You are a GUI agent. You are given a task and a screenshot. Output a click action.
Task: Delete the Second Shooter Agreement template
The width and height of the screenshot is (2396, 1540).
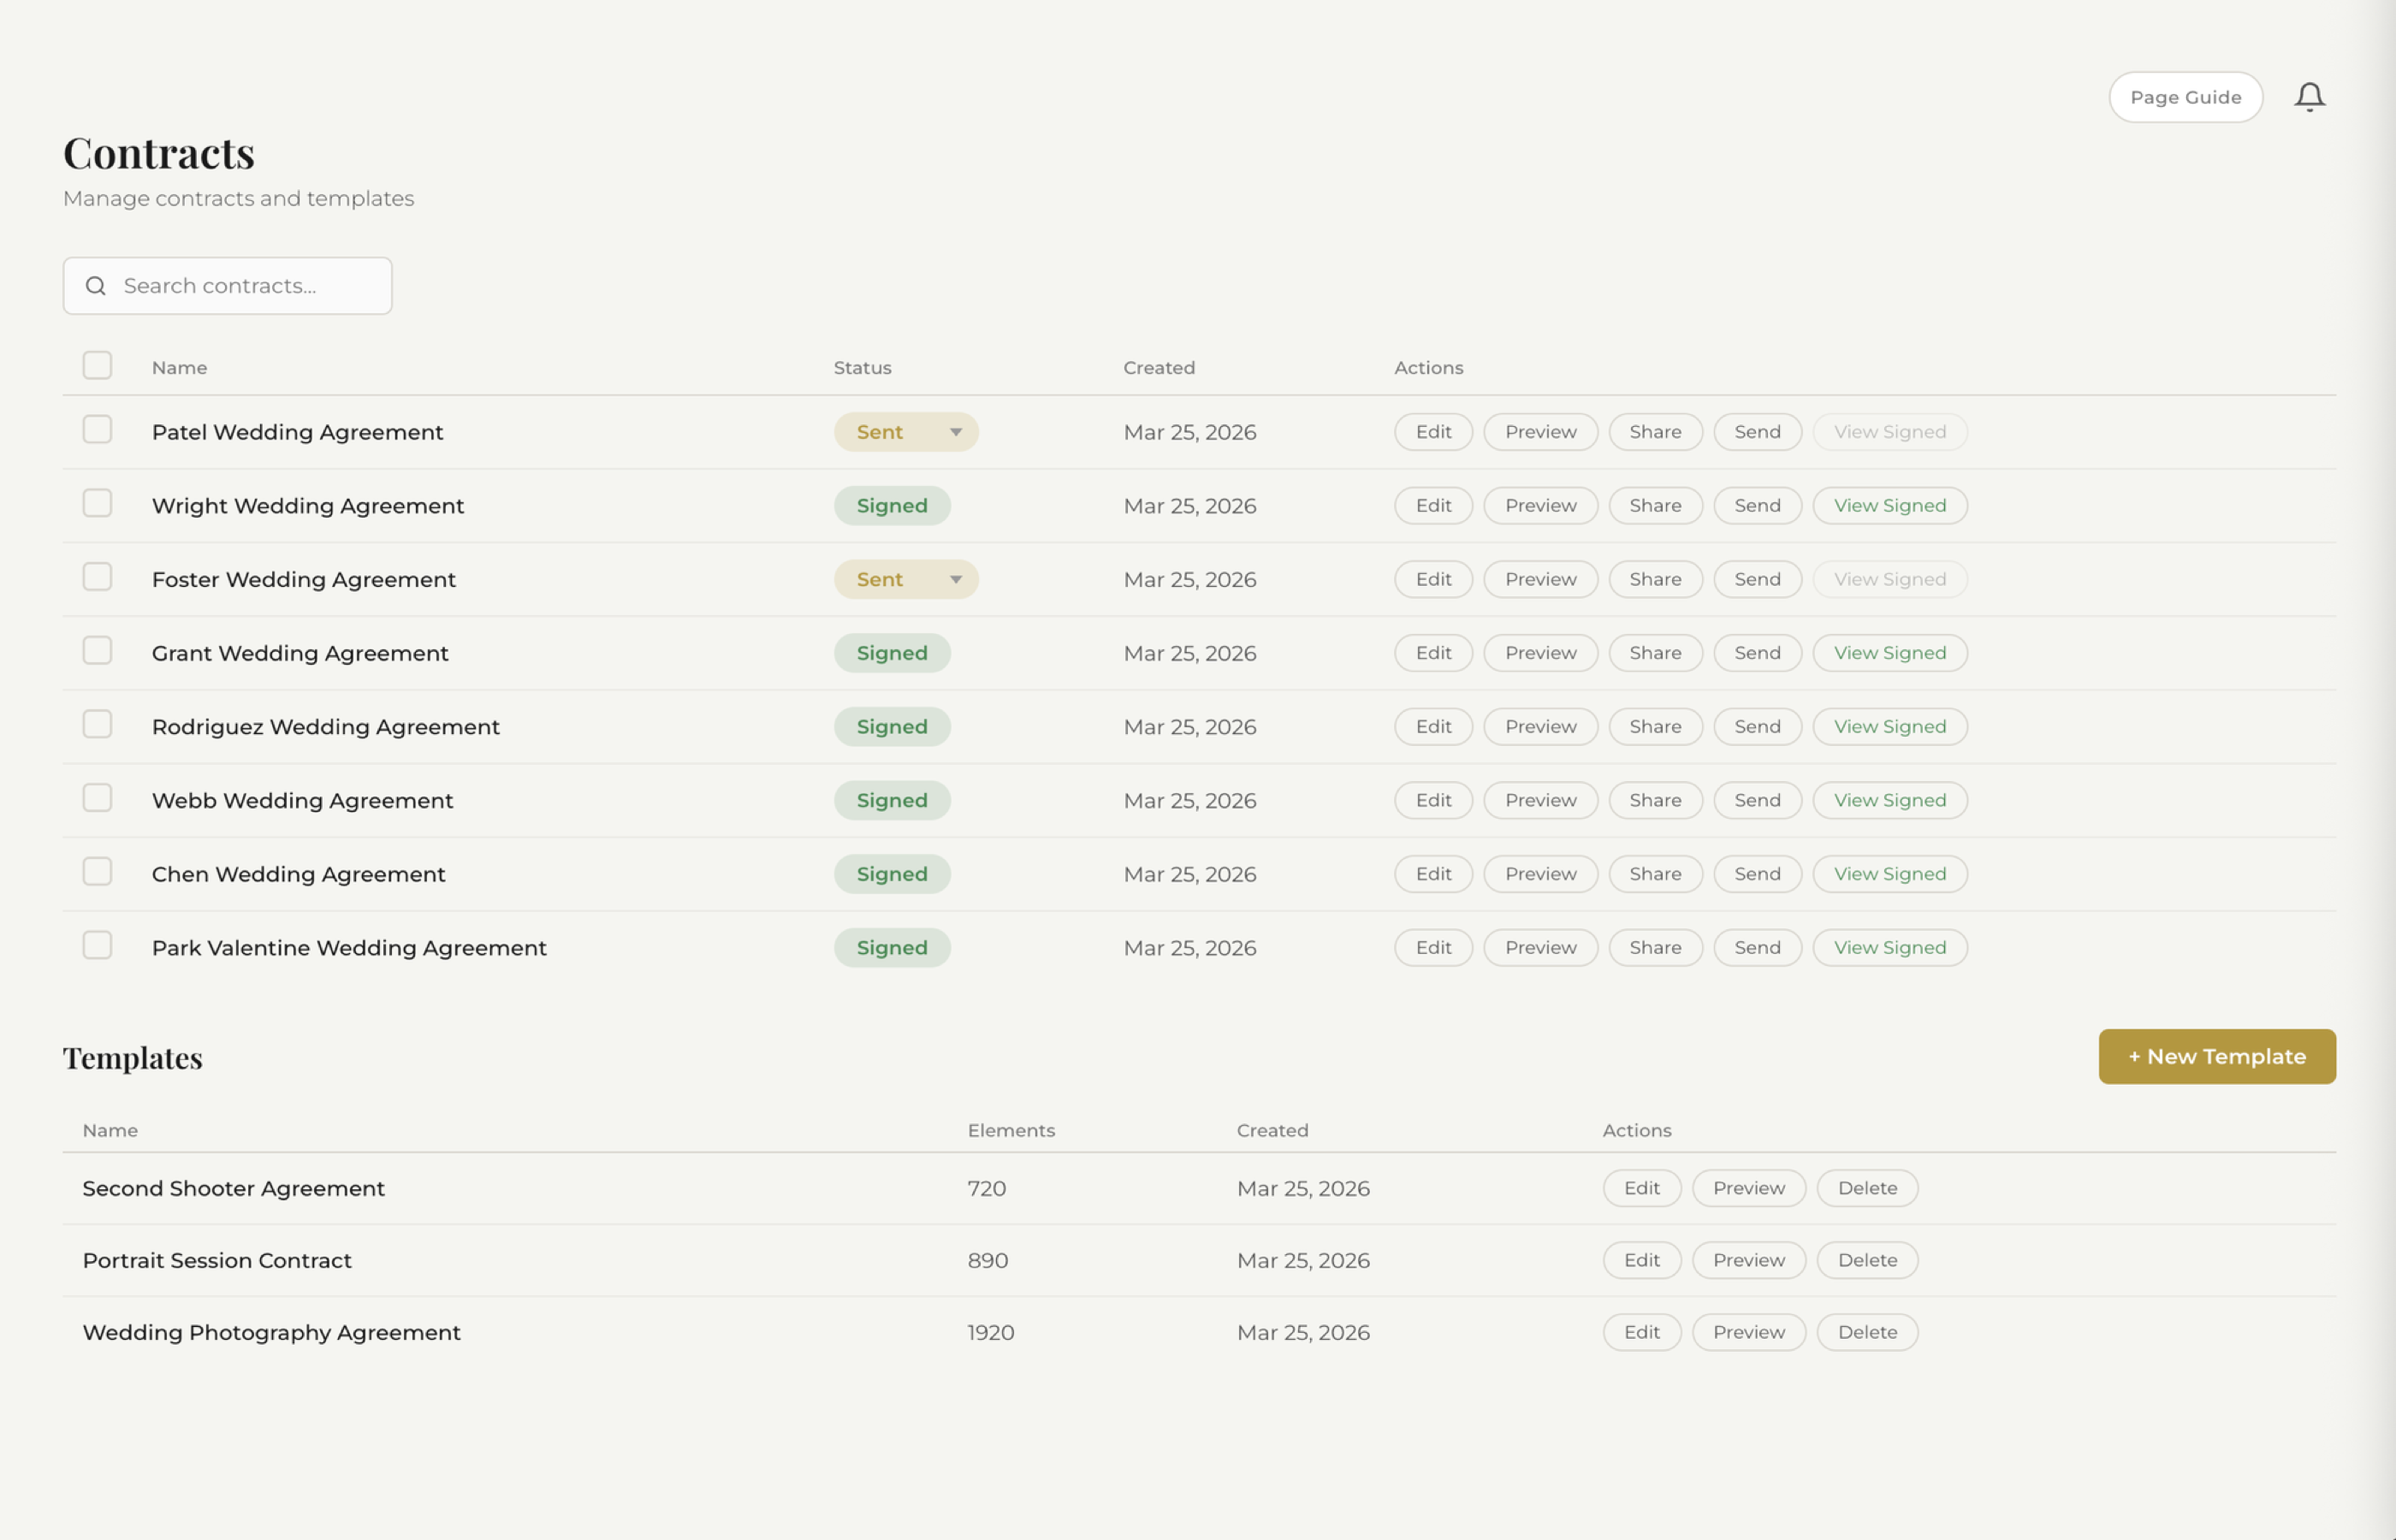[x=1866, y=1188]
